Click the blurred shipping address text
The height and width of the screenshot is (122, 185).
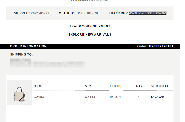[47, 63]
